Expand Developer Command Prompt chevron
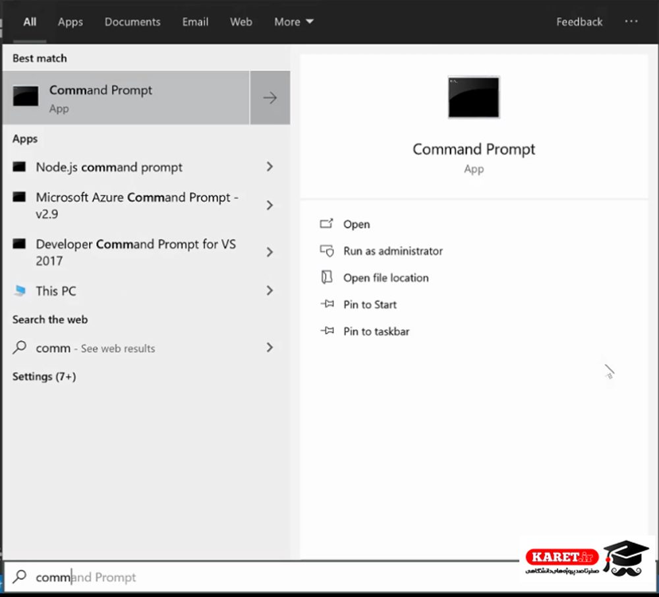 click(x=270, y=252)
